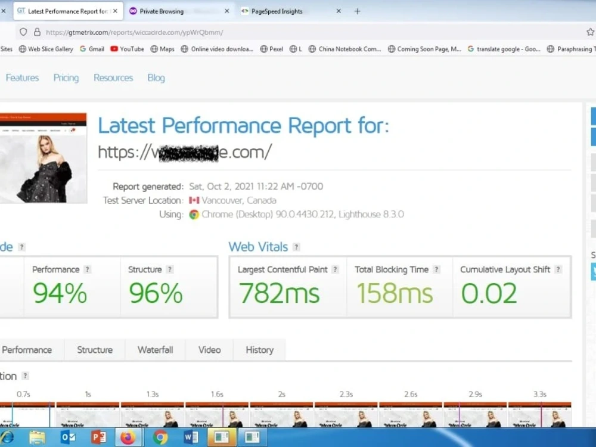Bookmark this page with the star icon
596x447 pixels.
pyautogui.click(x=590, y=32)
